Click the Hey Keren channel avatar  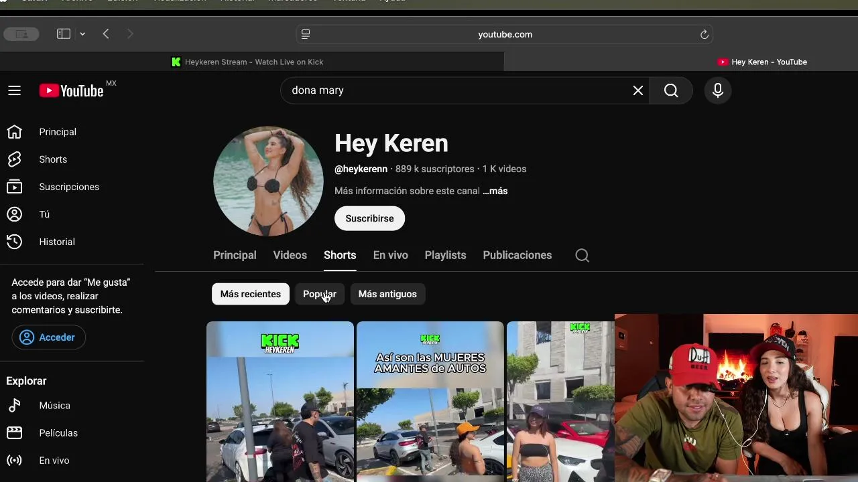[x=268, y=181]
